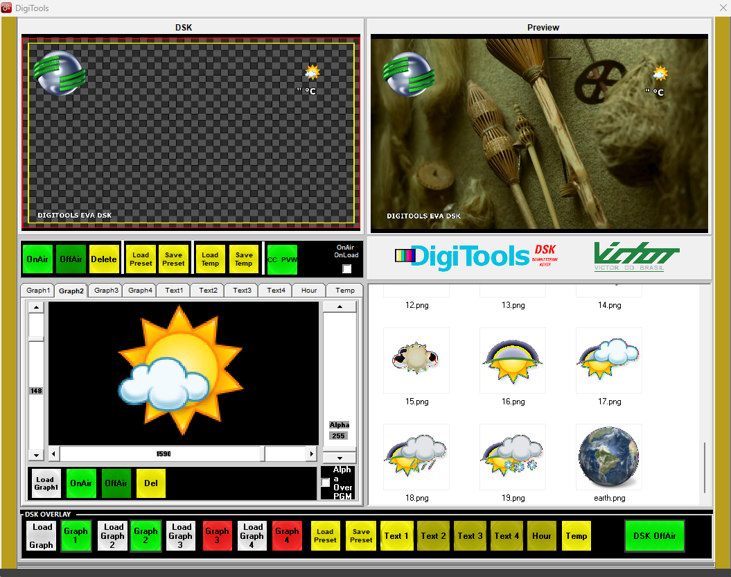Open the Hour tab
This screenshot has height=577, width=731.
coord(308,290)
